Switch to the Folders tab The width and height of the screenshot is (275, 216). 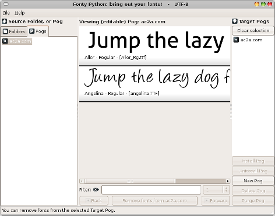[x=14, y=31]
